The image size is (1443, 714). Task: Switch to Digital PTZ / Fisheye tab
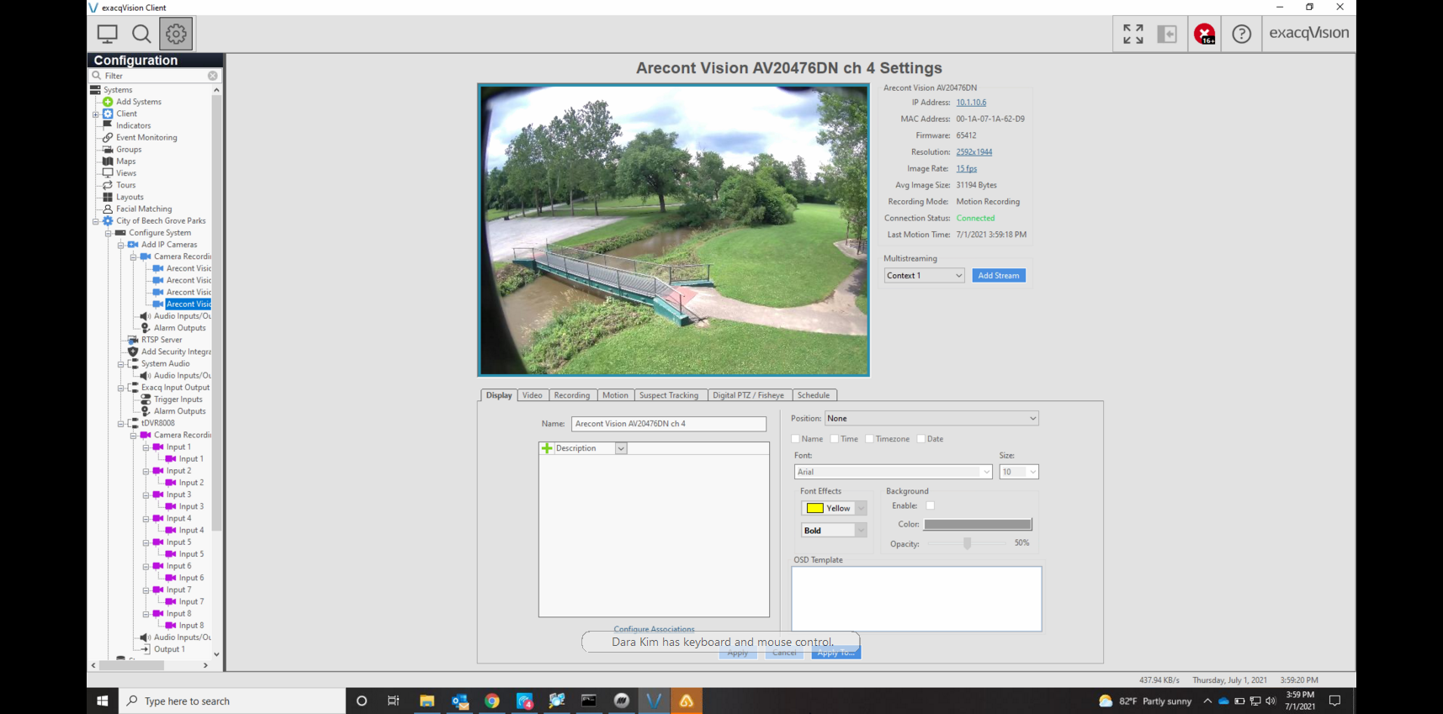(748, 395)
